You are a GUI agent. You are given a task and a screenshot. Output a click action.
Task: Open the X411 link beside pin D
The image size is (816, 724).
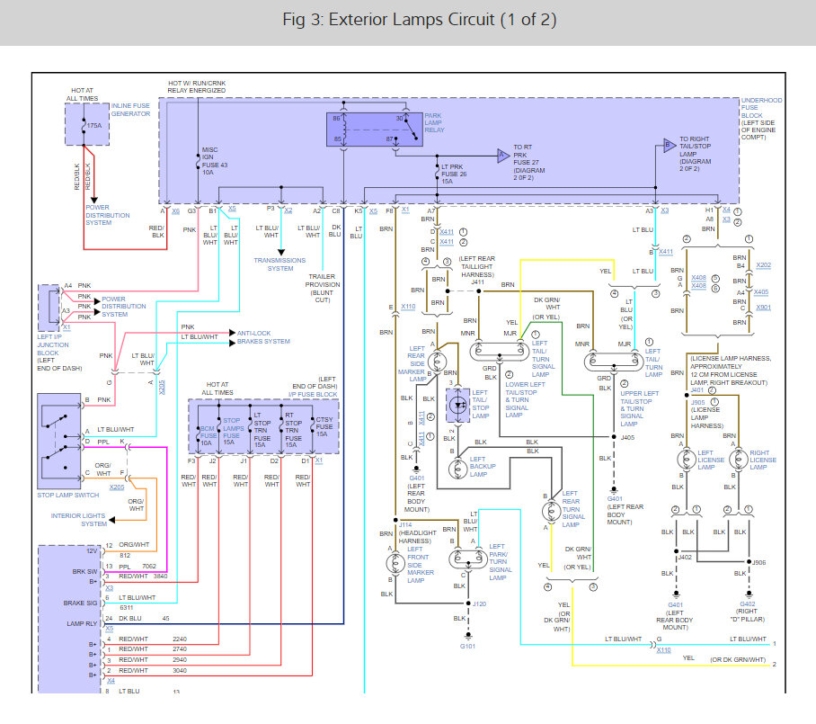(447, 232)
